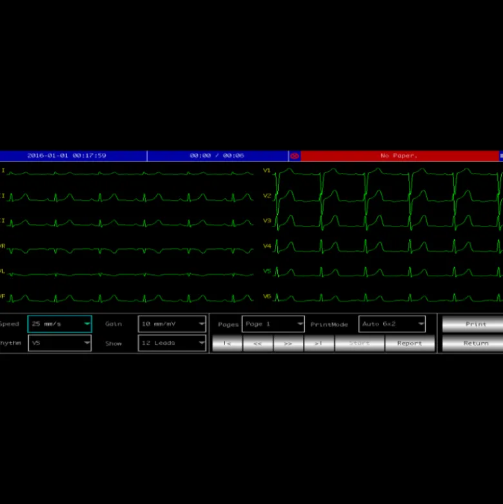
Task: Click the Gain label
Action: pyautogui.click(x=113, y=324)
